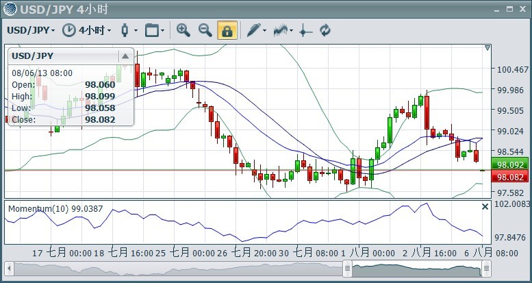Click the High value 98.099
This screenshot has width=532, height=283.
pyautogui.click(x=100, y=97)
